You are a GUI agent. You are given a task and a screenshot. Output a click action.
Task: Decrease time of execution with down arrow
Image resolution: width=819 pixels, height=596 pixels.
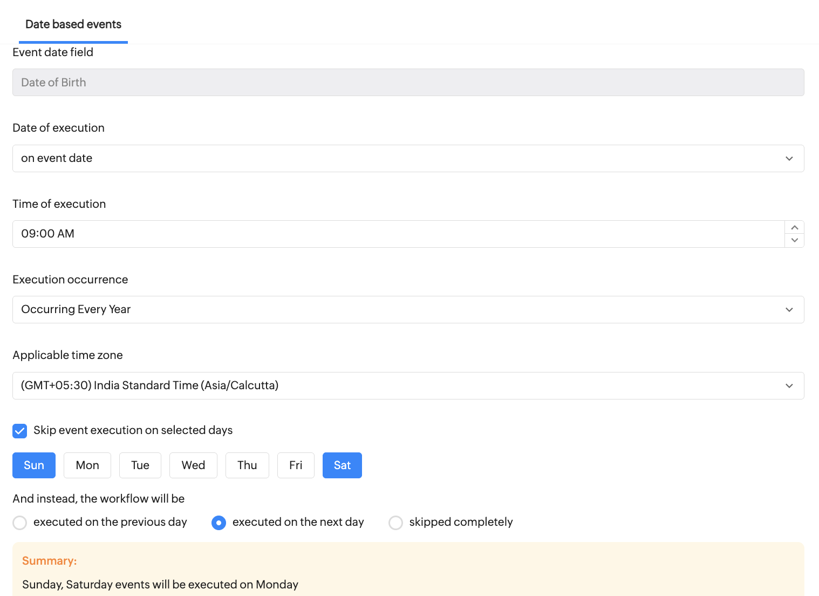(x=794, y=240)
